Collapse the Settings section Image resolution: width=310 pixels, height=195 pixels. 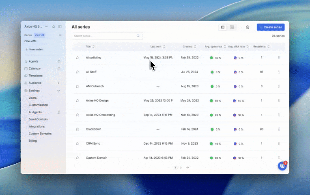coord(58,91)
